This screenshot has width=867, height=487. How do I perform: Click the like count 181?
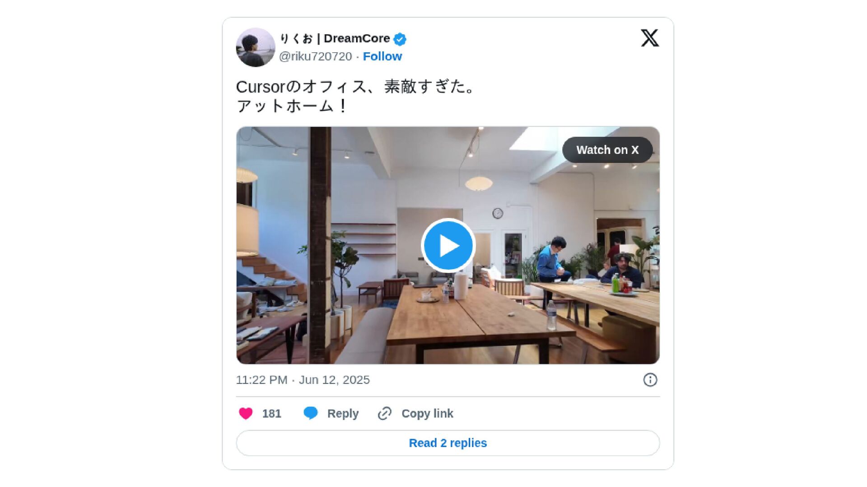271,413
